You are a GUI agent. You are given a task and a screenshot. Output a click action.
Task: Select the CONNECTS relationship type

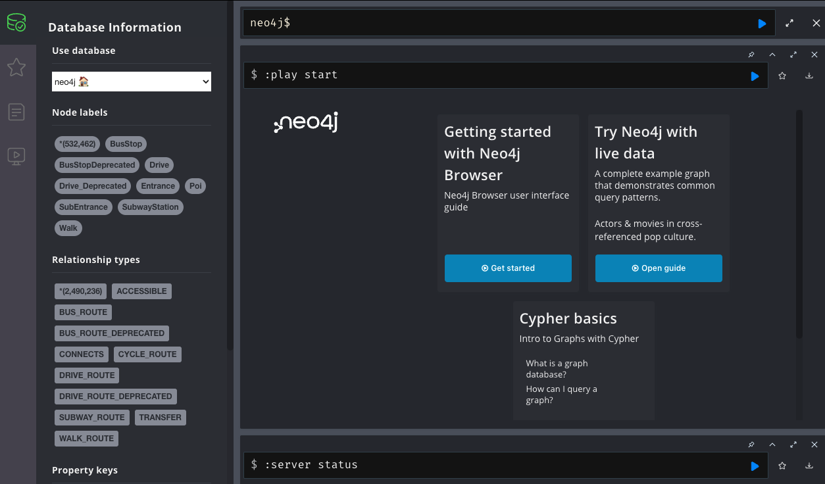[82, 354]
